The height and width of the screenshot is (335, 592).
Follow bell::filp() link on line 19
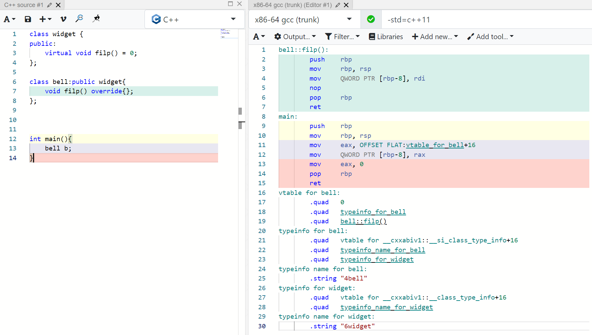coord(364,221)
